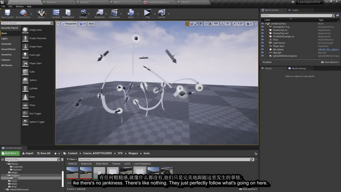Toggle visibility of FlamesTest_ns actor
The image size is (341, 192).
pyautogui.click(x=262, y=30)
